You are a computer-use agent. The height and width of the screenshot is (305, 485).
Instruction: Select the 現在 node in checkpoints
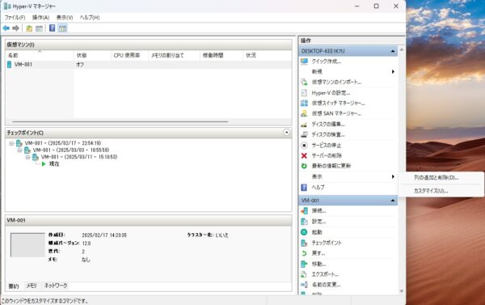coord(54,164)
